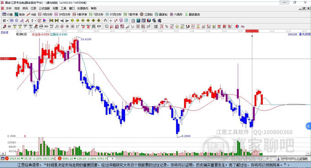Restore the inner chart child window

(x=304, y=8)
